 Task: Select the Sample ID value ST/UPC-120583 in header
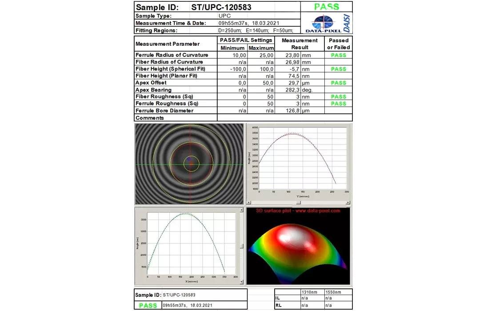[221, 7]
